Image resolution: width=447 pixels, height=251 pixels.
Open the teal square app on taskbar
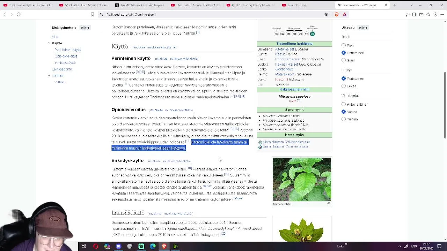[141, 246]
